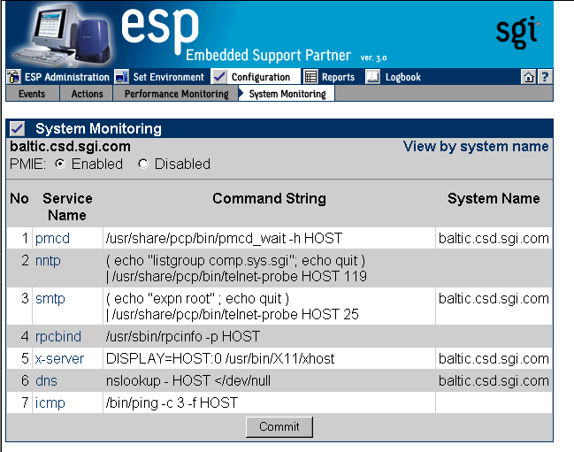Click system name in pmcd row
This screenshot has width=574, height=452.
(494, 239)
